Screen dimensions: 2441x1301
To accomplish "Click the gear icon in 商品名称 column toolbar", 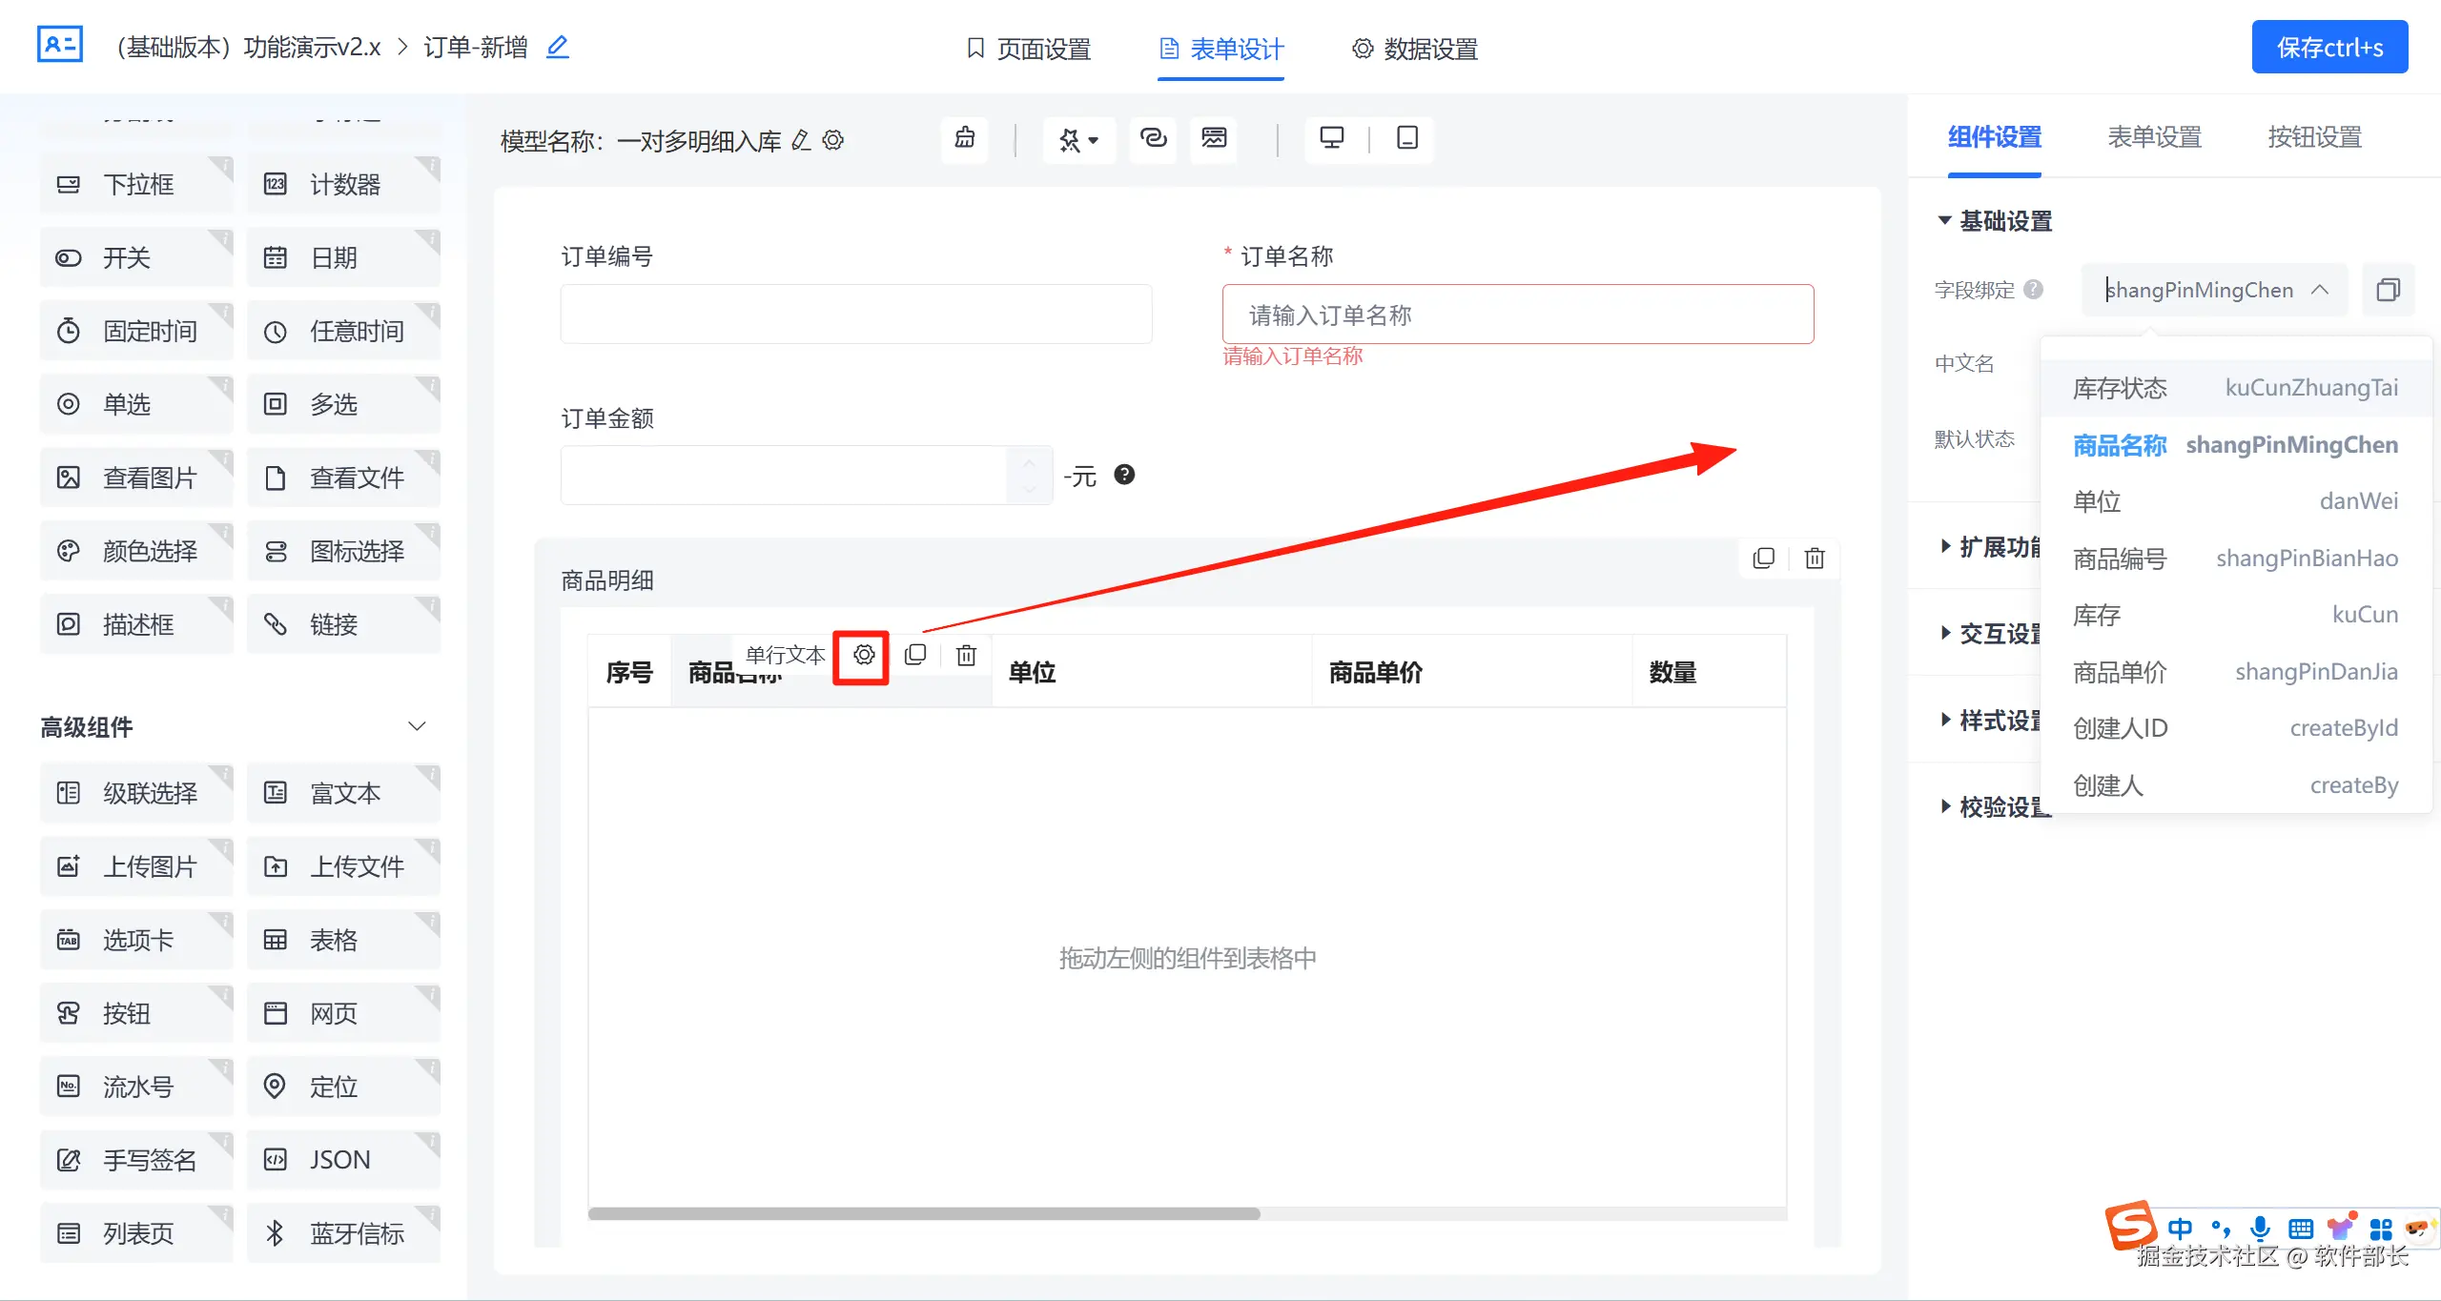I will pyautogui.click(x=863, y=656).
